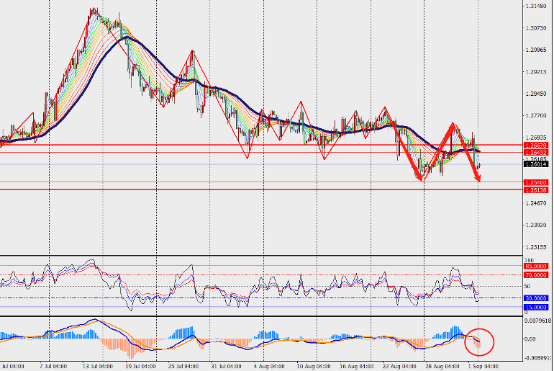Viewport: 554px width, 371px height.
Task: Select the 0.0079618 MACD scale value
Action: (x=537, y=321)
